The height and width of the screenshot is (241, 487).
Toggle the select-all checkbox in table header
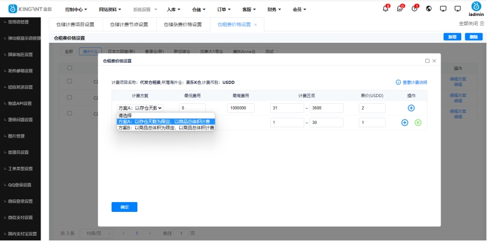coord(70,68)
